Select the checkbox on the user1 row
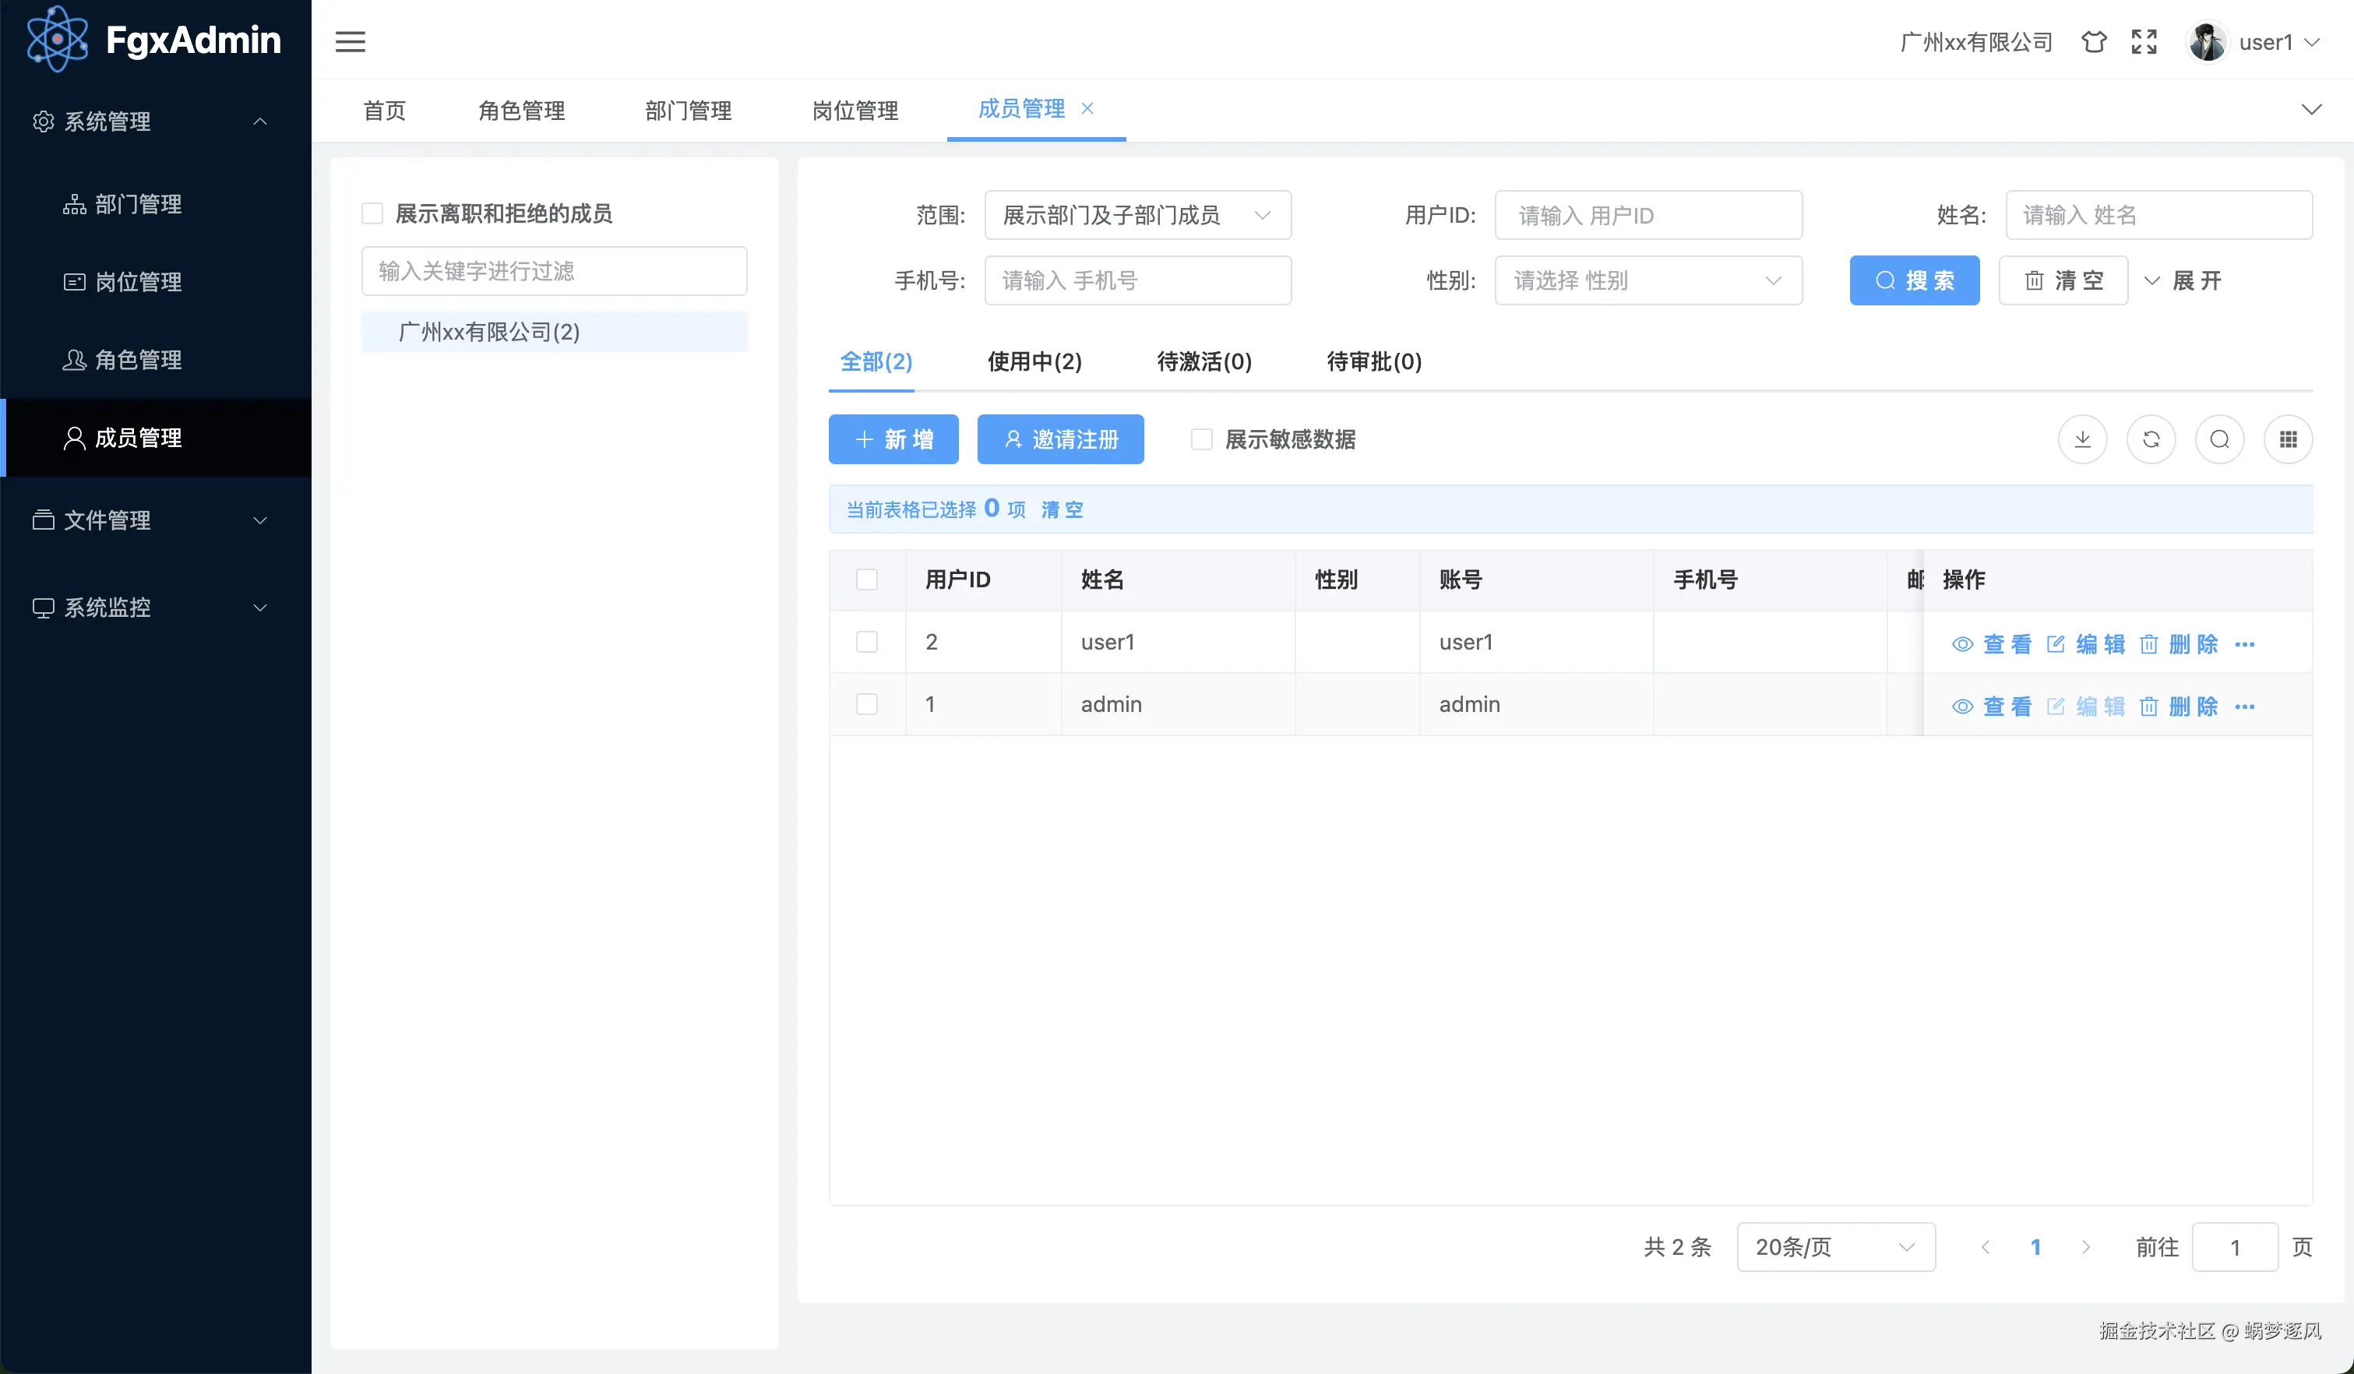Viewport: 2354px width, 1374px height. click(x=867, y=642)
